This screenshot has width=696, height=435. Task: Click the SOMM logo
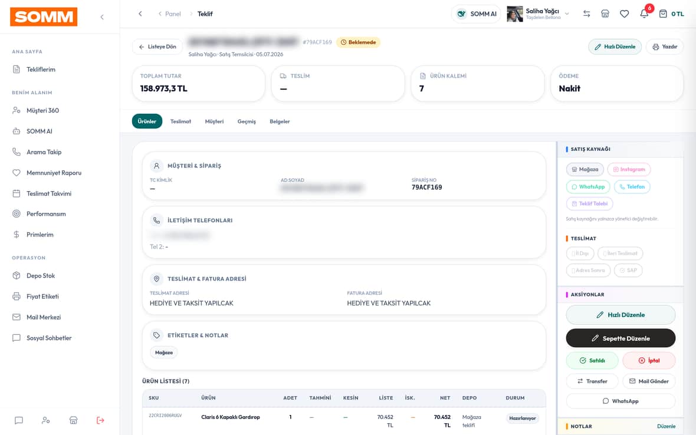[x=44, y=17]
